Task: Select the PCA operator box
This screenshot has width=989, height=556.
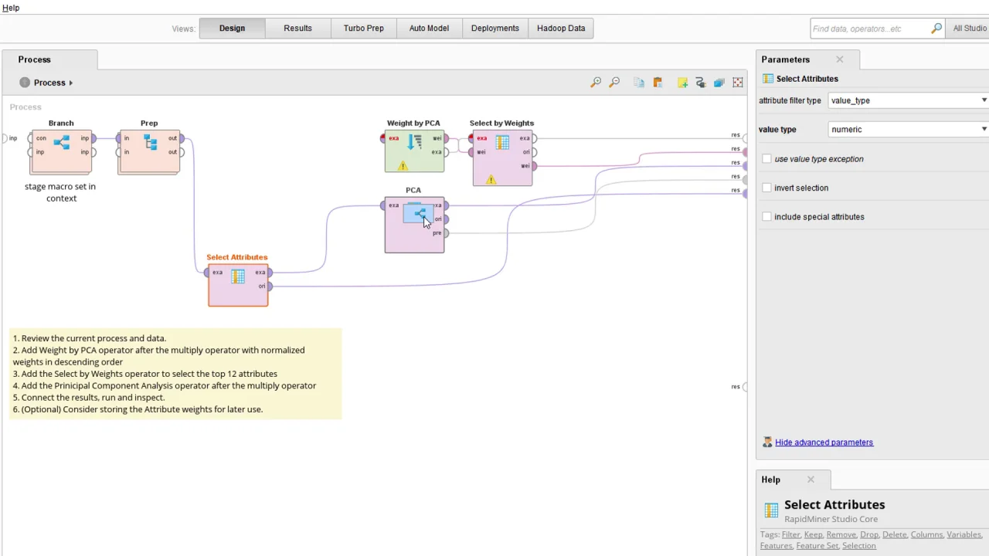Action: click(x=414, y=225)
